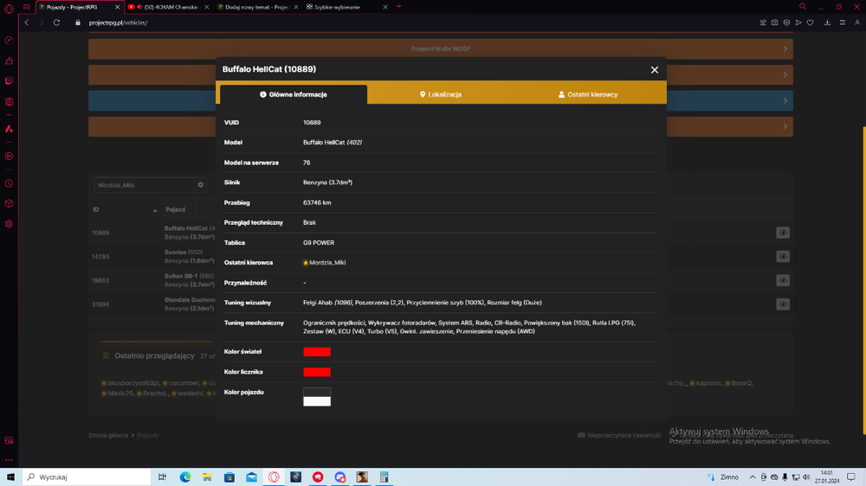Screen dimensions: 866x486
Task: Open the search field gear settings
Action: (201, 185)
